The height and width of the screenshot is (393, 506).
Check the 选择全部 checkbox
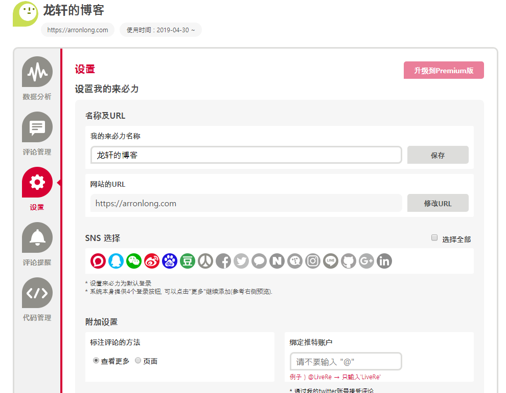[x=434, y=238]
